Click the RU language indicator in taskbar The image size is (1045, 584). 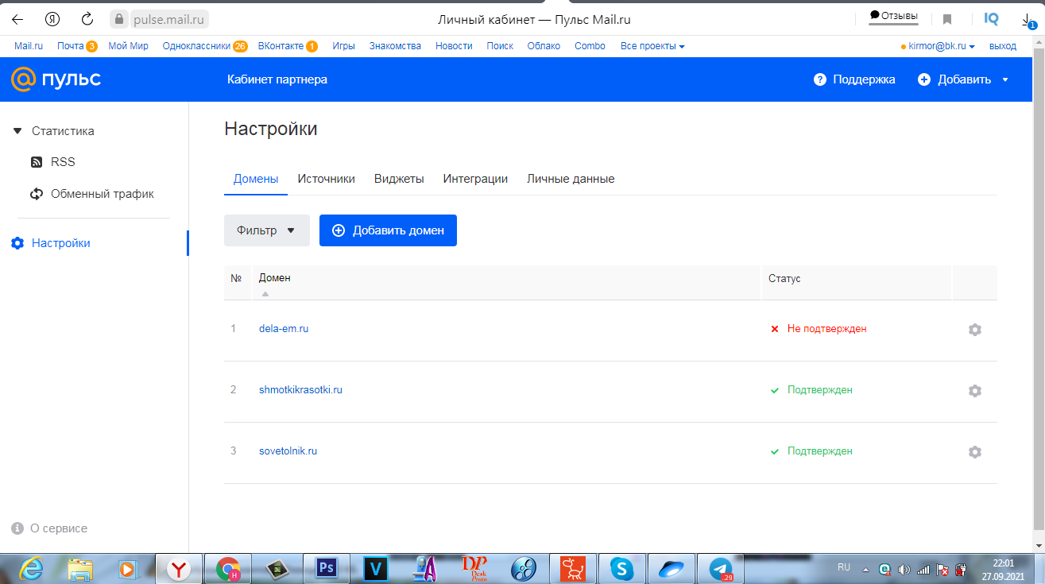(844, 567)
